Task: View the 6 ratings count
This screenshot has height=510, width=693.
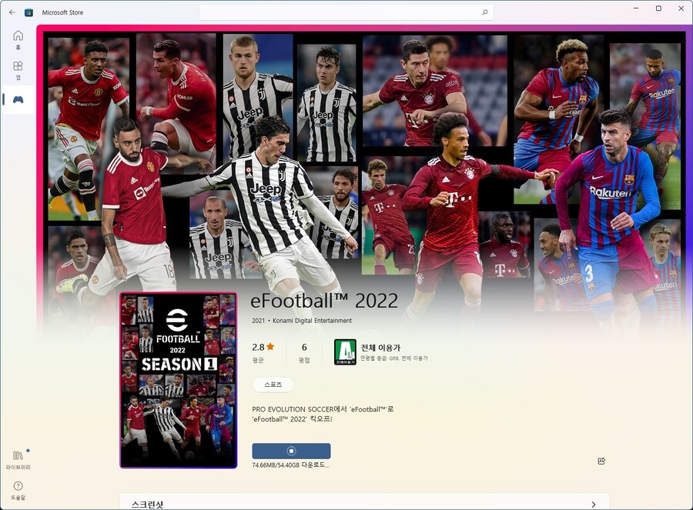Action: [x=304, y=352]
